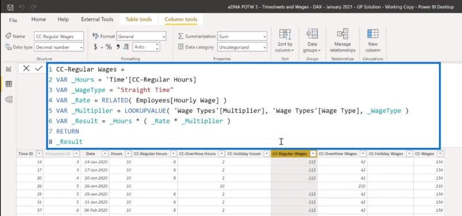
Task: Open CC-Overtime Hours filter dropdown
Action: [x=222, y=154]
